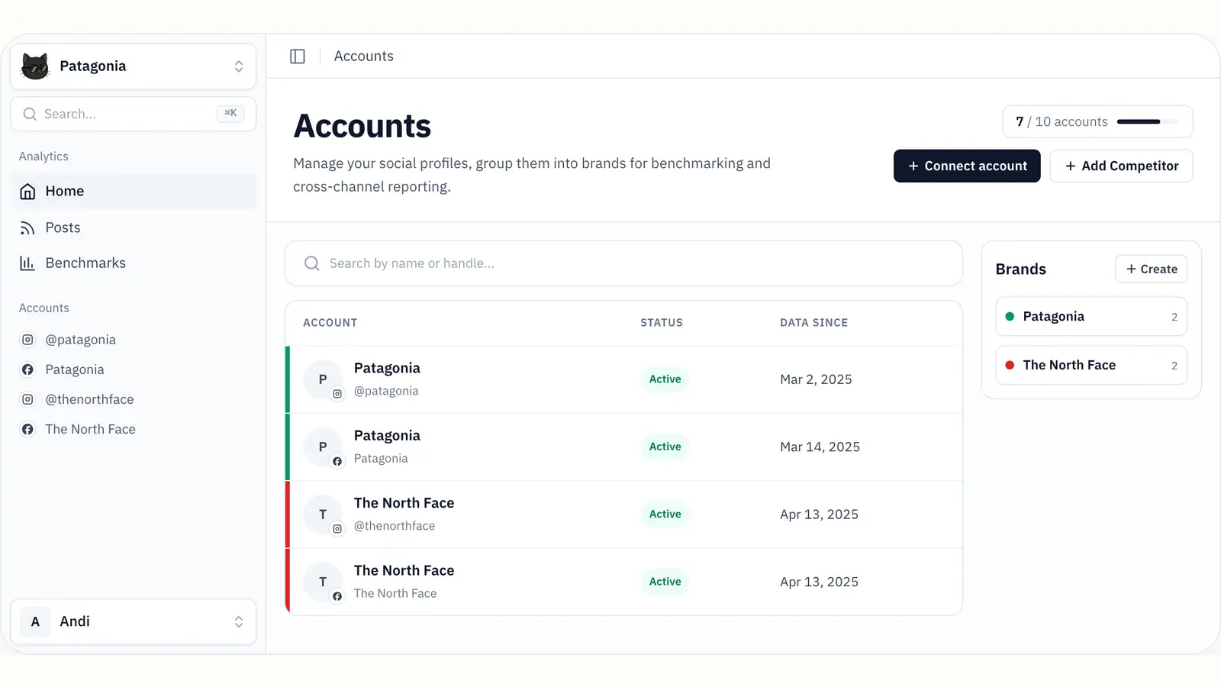The image size is (1221, 687).
Task: Click Instagram icon beside @patagonia in sidebar
Action: (x=27, y=340)
